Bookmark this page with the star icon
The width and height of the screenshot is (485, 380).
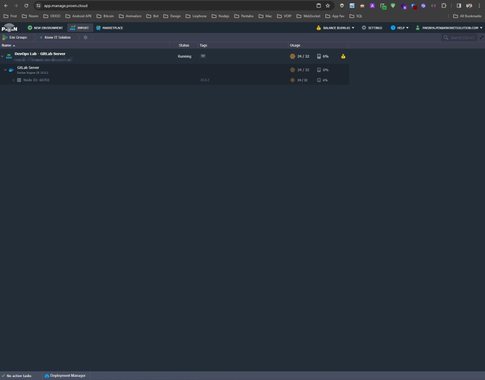[x=328, y=6]
